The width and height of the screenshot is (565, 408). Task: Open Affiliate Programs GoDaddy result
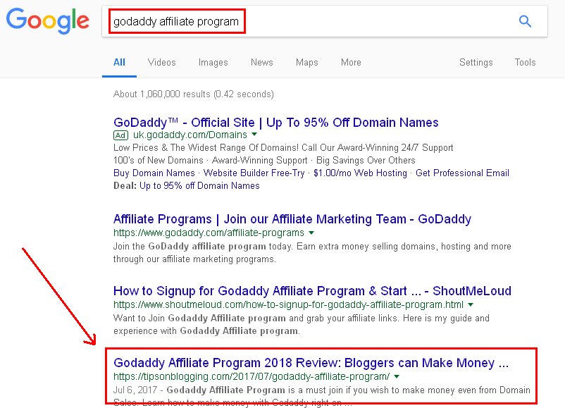point(292,219)
